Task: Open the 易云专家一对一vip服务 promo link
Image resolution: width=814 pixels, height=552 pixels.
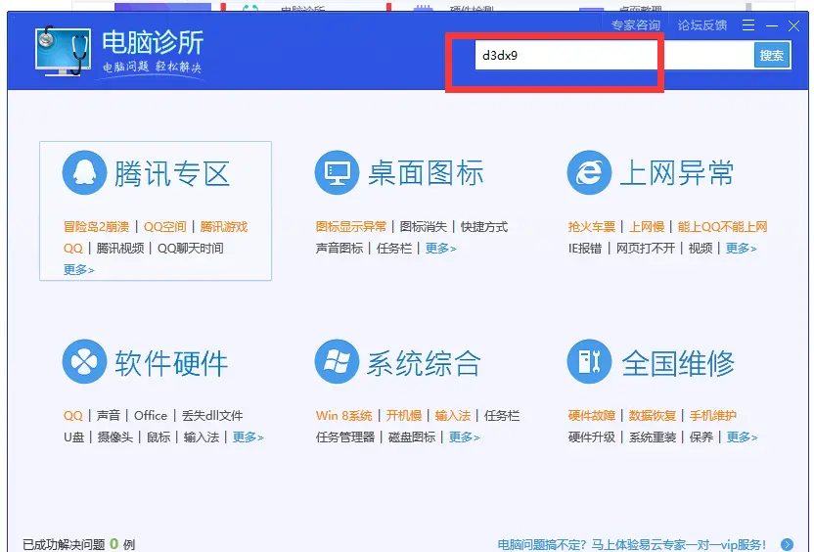Action: [632, 545]
